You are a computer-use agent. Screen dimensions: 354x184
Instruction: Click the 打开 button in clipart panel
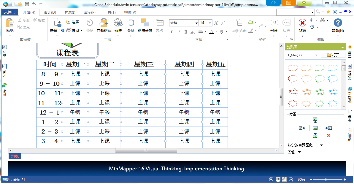[332, 55]
